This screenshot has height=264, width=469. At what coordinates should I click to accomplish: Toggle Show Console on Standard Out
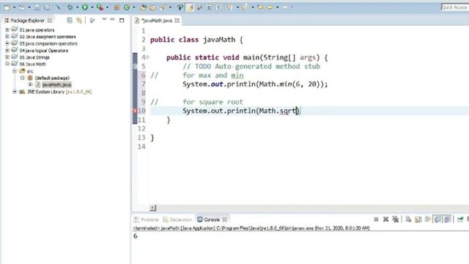437,219
